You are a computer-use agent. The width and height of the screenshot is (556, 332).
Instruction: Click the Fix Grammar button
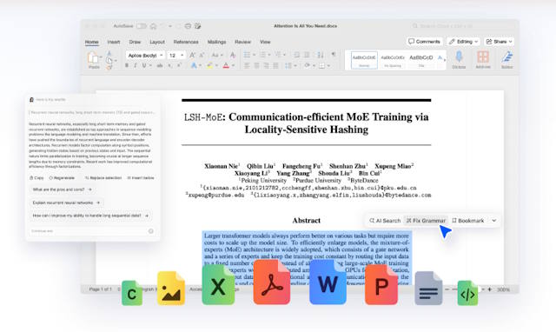[x=426, y=221]
